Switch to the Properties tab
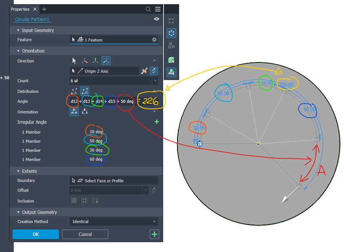The image size is (344, 252). click(20, 9)
